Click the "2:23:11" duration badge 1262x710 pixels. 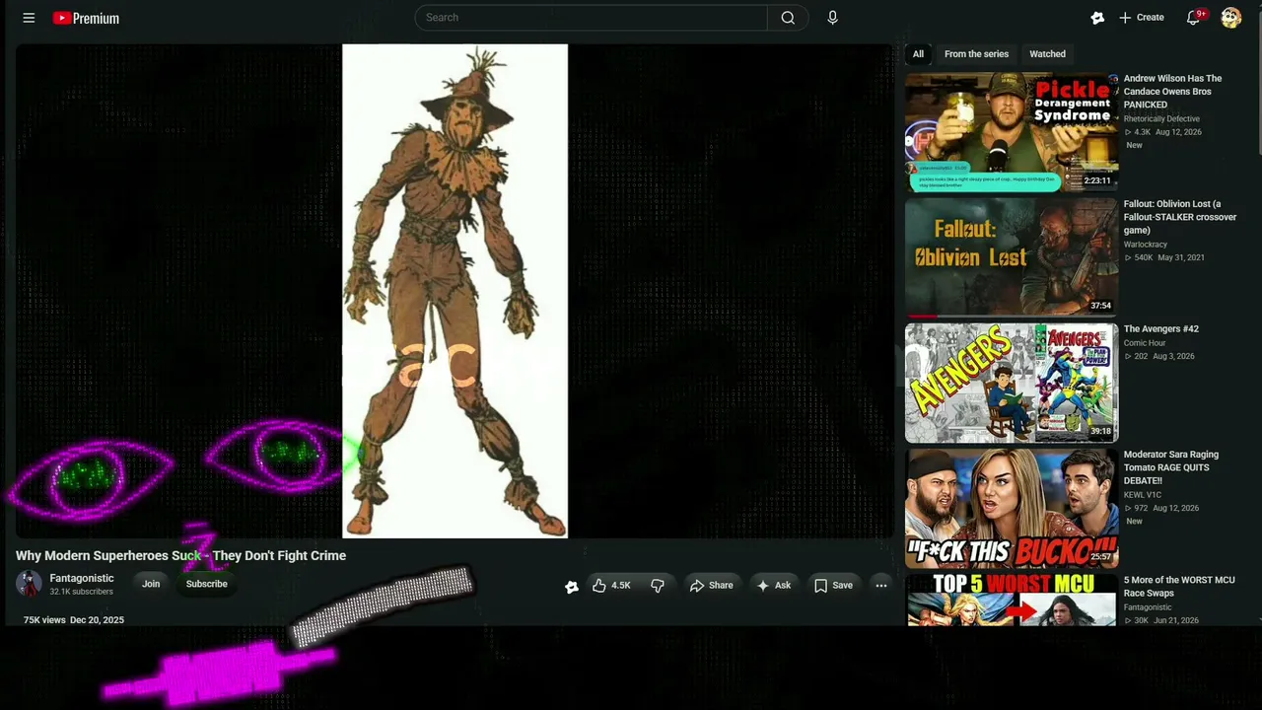tap(1097, 180)
